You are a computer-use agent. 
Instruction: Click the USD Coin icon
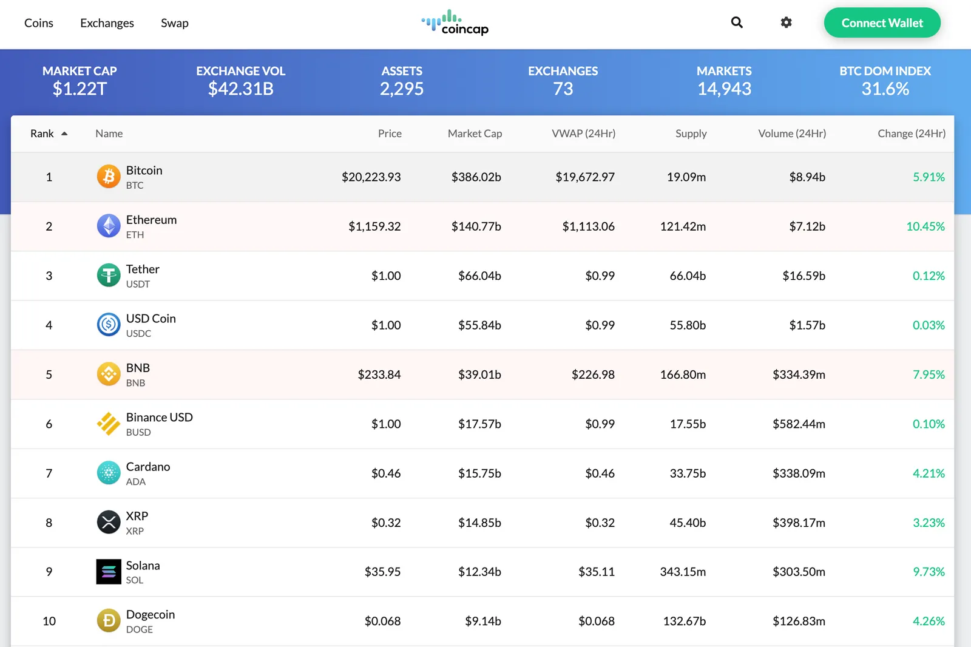click(x=109, y=325)
